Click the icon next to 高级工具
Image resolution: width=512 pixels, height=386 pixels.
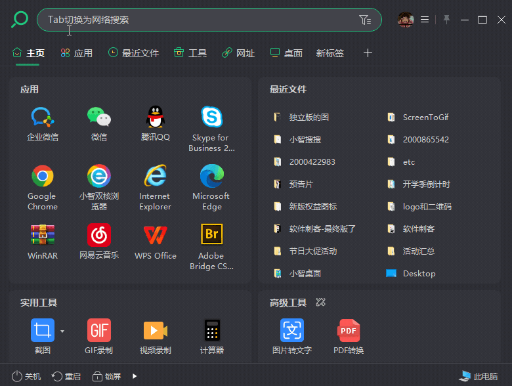tap(320, 303)
